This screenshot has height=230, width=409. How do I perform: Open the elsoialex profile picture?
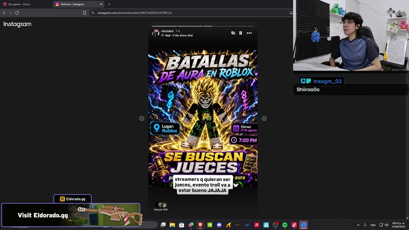click(156, 33)
